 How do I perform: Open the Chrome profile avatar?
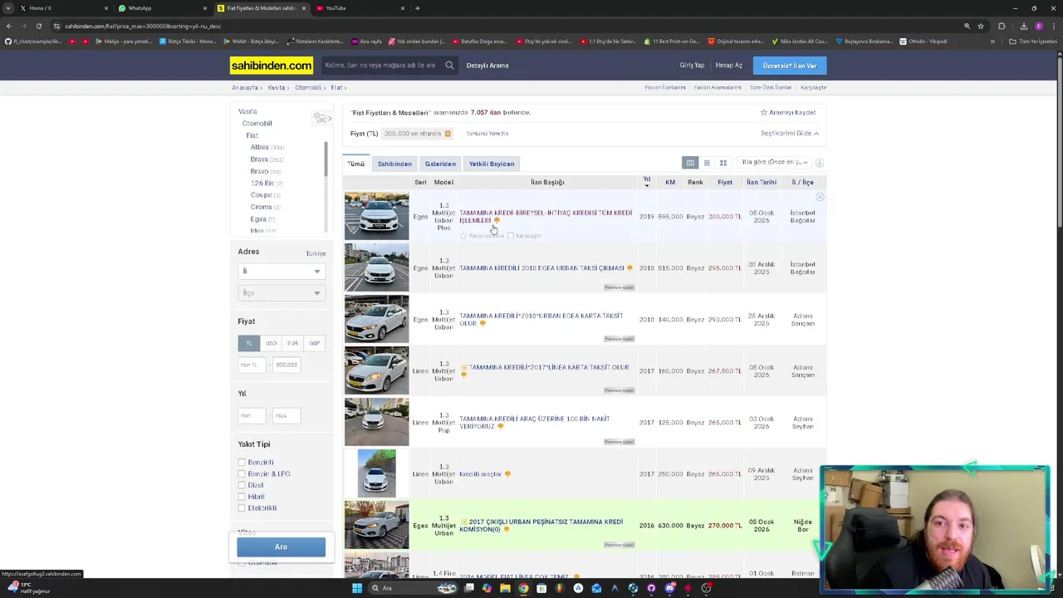pos(1039,26)
